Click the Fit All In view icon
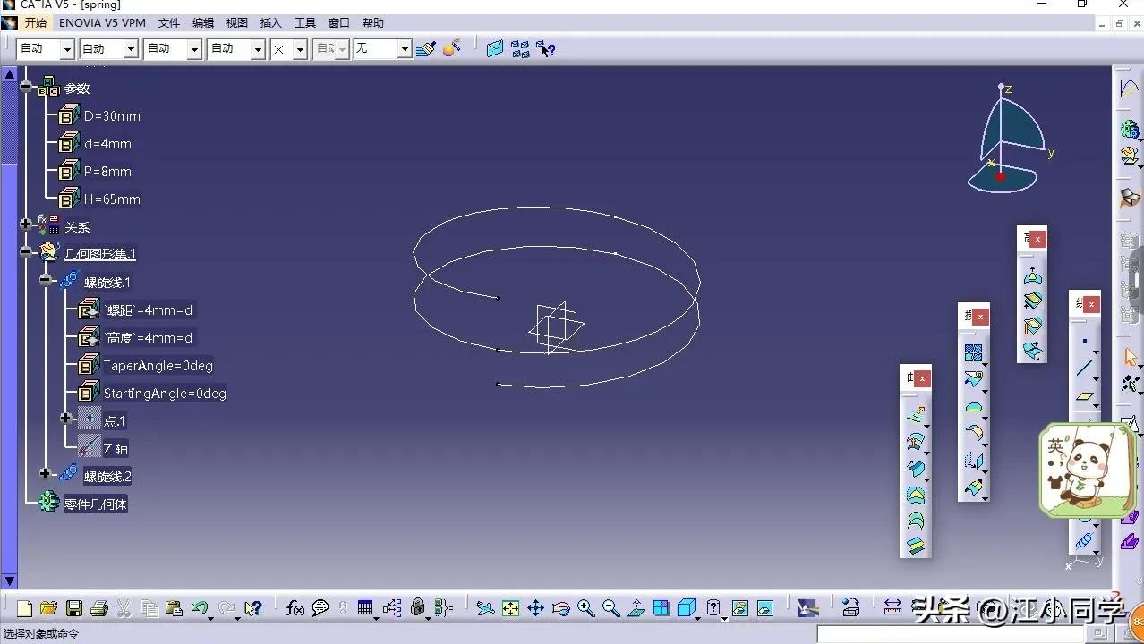 click(510, 608)
